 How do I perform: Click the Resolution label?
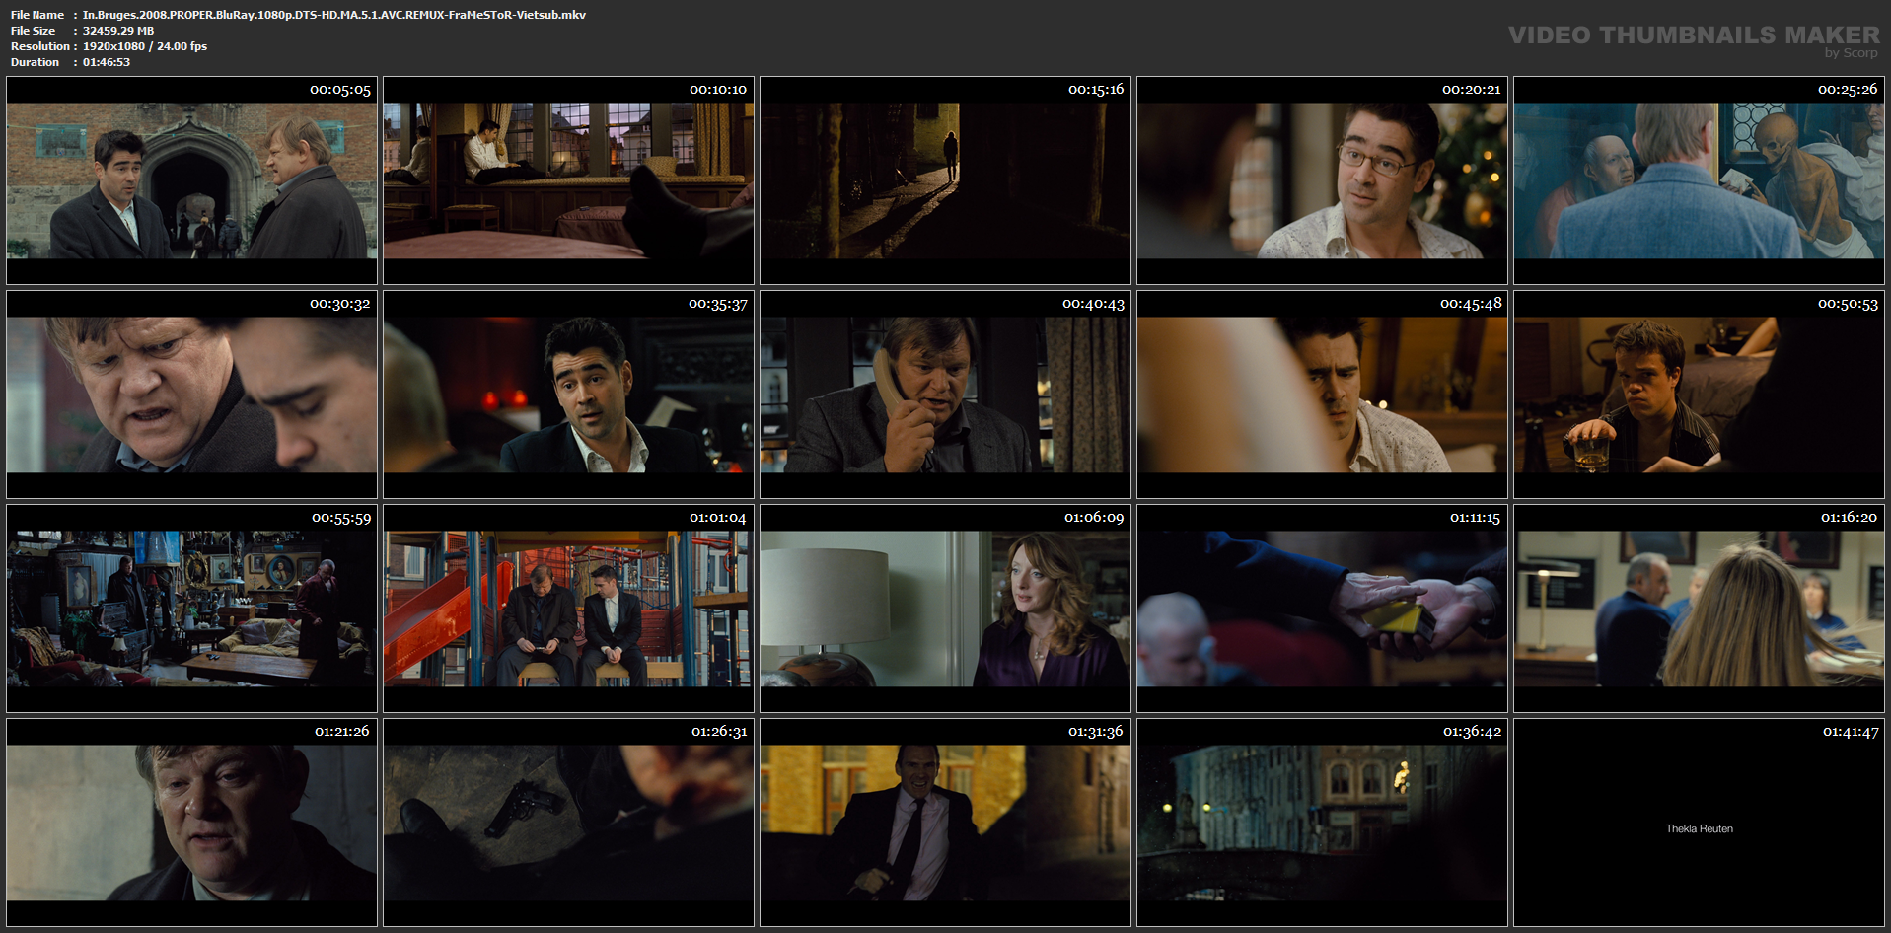tap(40, 46)
